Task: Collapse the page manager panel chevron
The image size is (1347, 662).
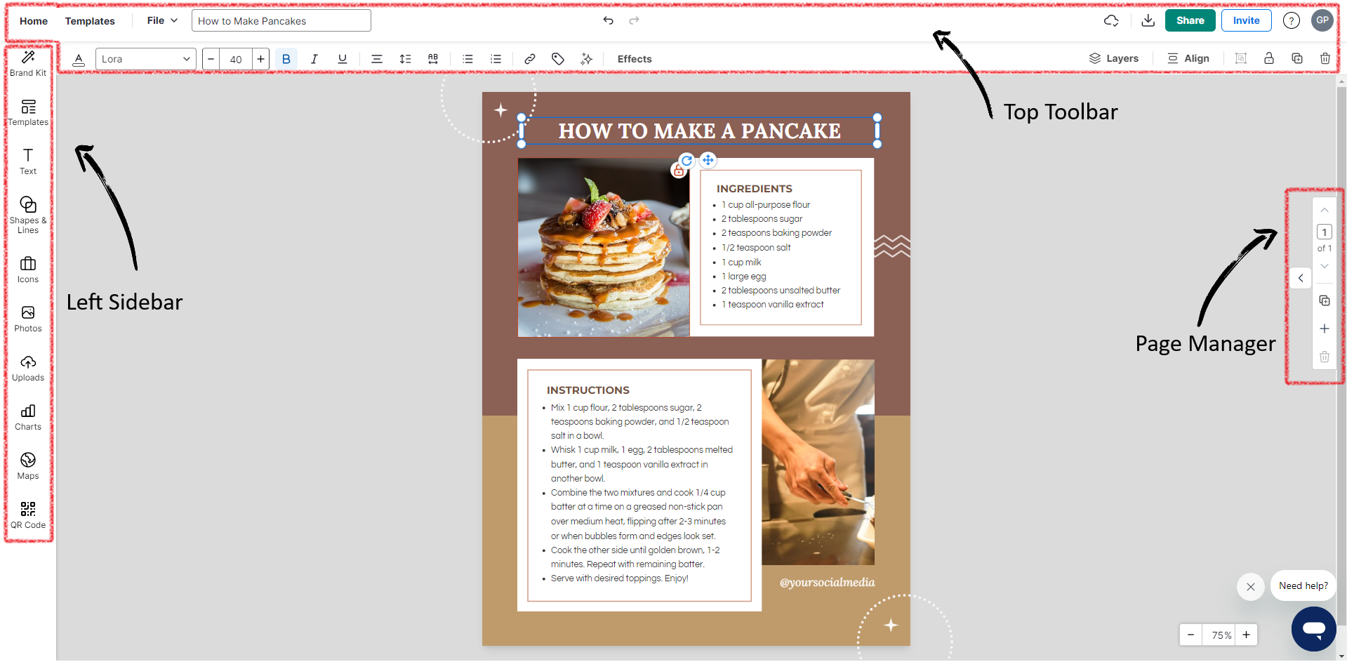Action: coord(1300,278)
